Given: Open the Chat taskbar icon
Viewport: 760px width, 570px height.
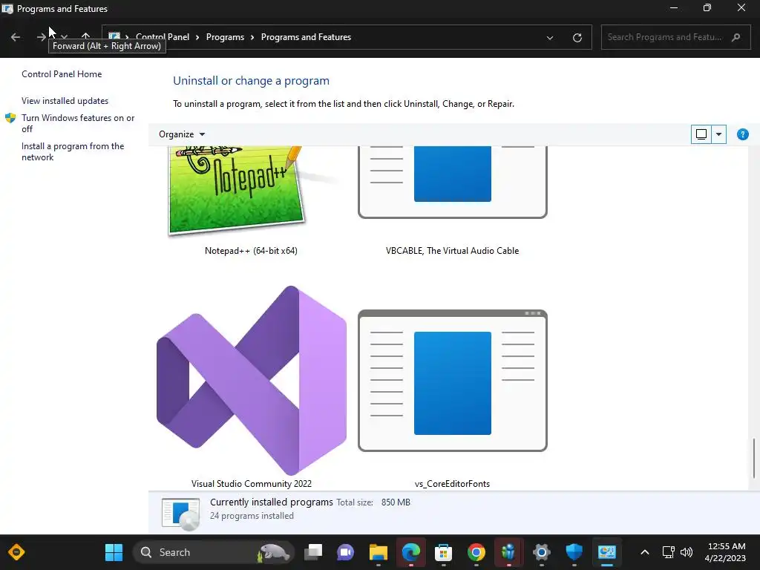Looking at the screenshot, I should [345, 552].
